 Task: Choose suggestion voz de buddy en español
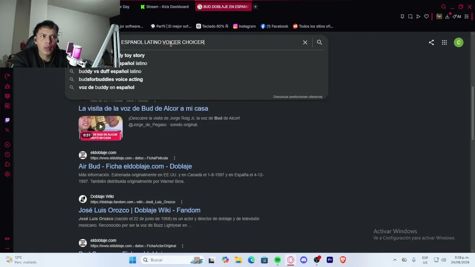197,88
